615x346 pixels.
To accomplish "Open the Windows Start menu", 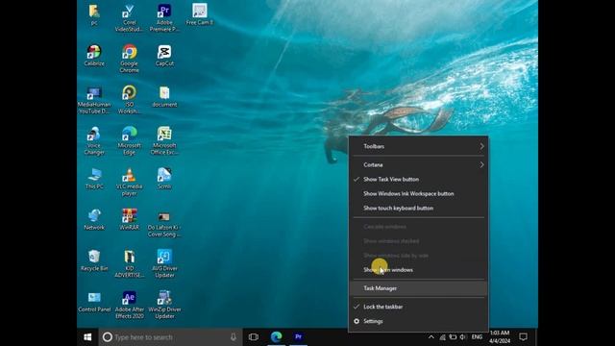I will click(x=87, y=337).
